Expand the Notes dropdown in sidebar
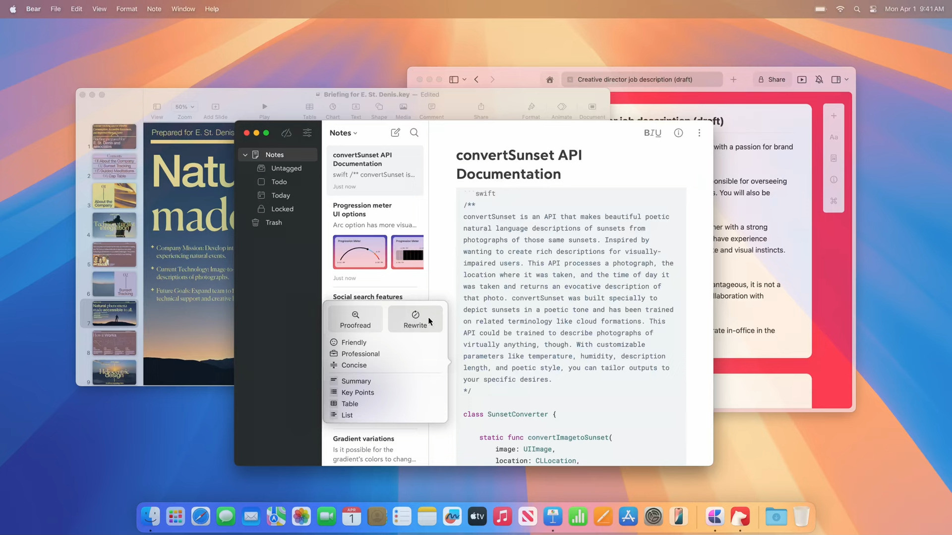Viewport: 952px width, 535px height. tap(245, 155)
